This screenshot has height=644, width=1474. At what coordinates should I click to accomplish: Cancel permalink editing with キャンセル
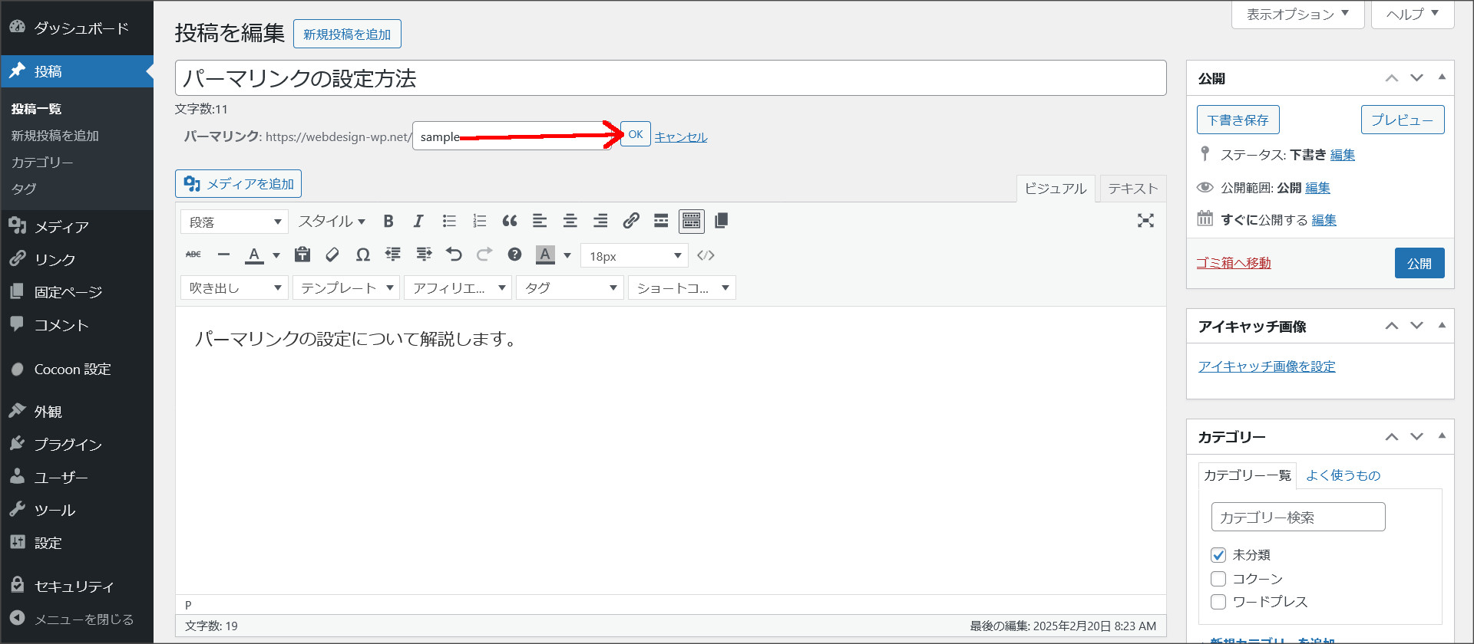(681, 137)
